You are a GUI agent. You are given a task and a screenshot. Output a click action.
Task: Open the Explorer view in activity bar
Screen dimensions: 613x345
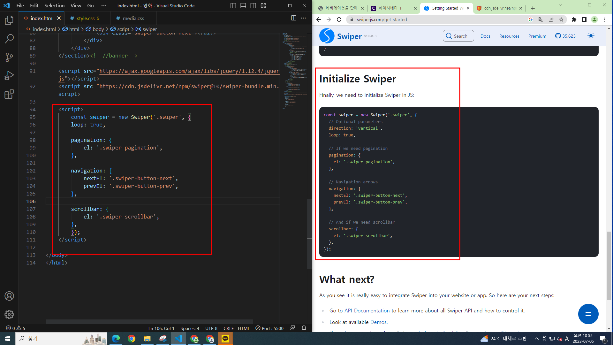(9, 20)
